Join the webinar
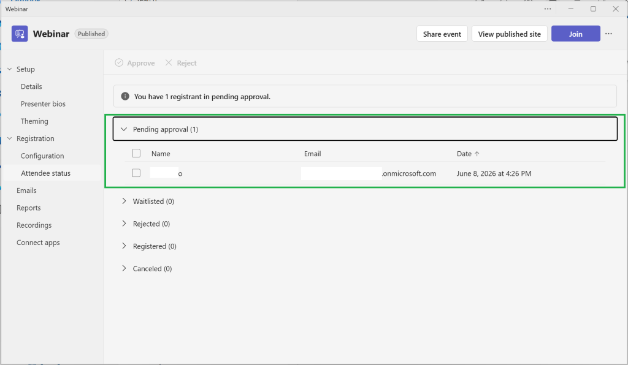Screen dimensions: 628x365 575,34
